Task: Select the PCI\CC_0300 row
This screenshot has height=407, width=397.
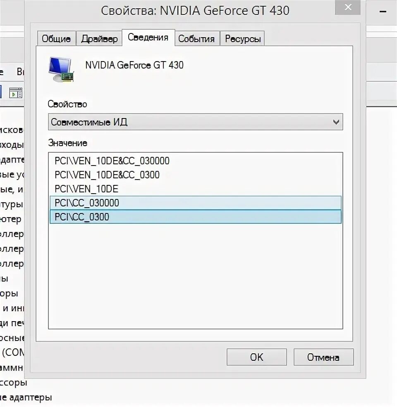Action: pos(196,217)
